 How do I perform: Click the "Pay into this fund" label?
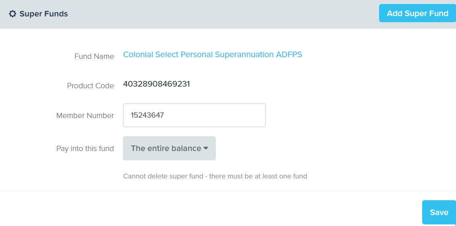tap(85, 149)
